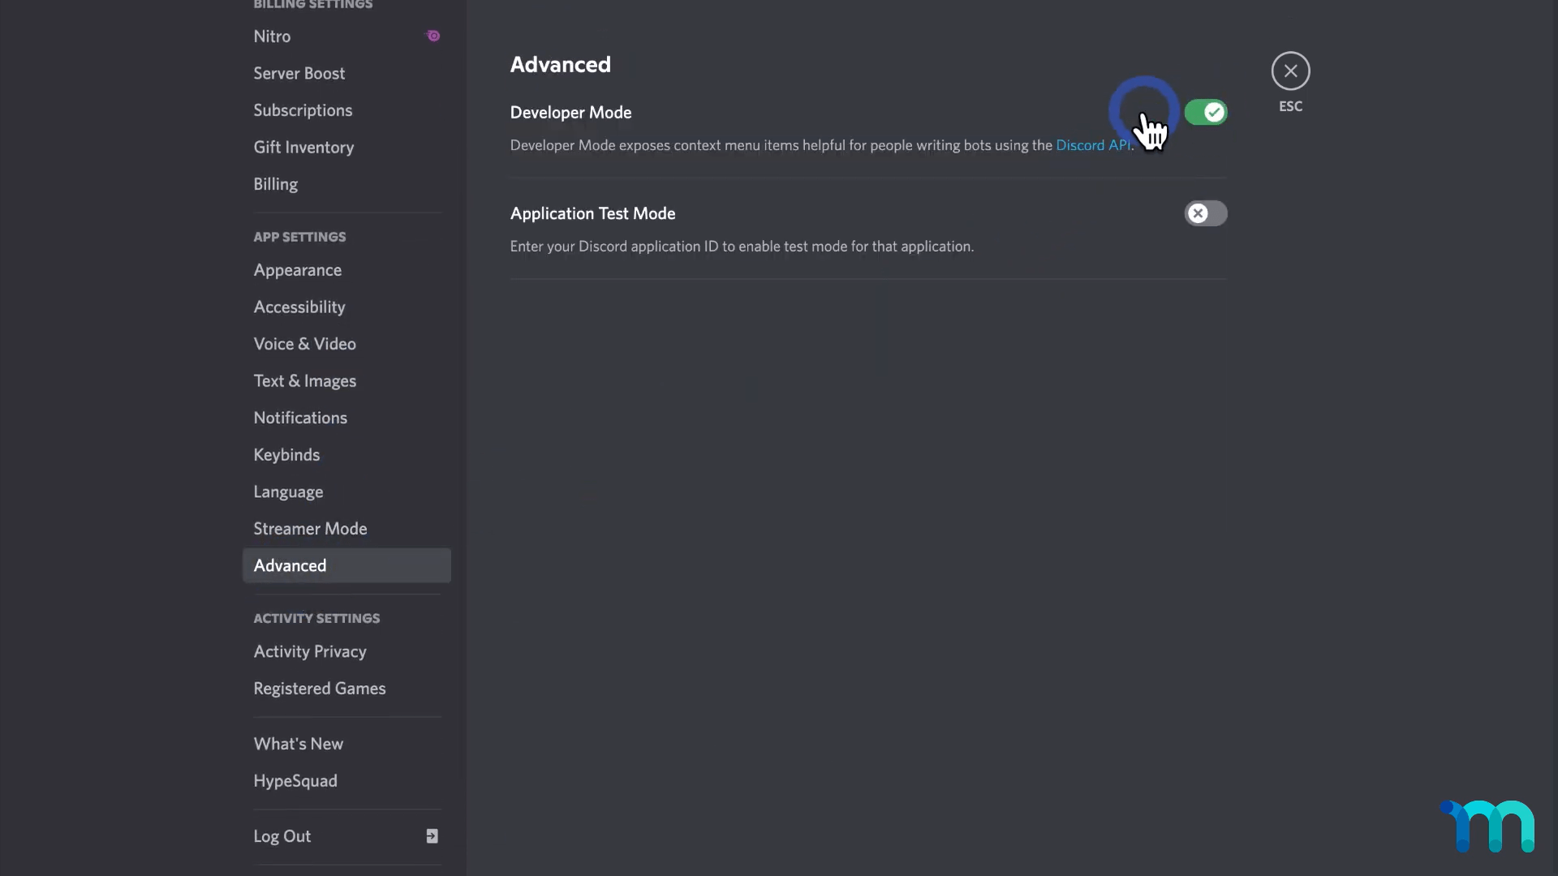
Task: Click the Discord API hyperlink
Action: coord(1091,144)
